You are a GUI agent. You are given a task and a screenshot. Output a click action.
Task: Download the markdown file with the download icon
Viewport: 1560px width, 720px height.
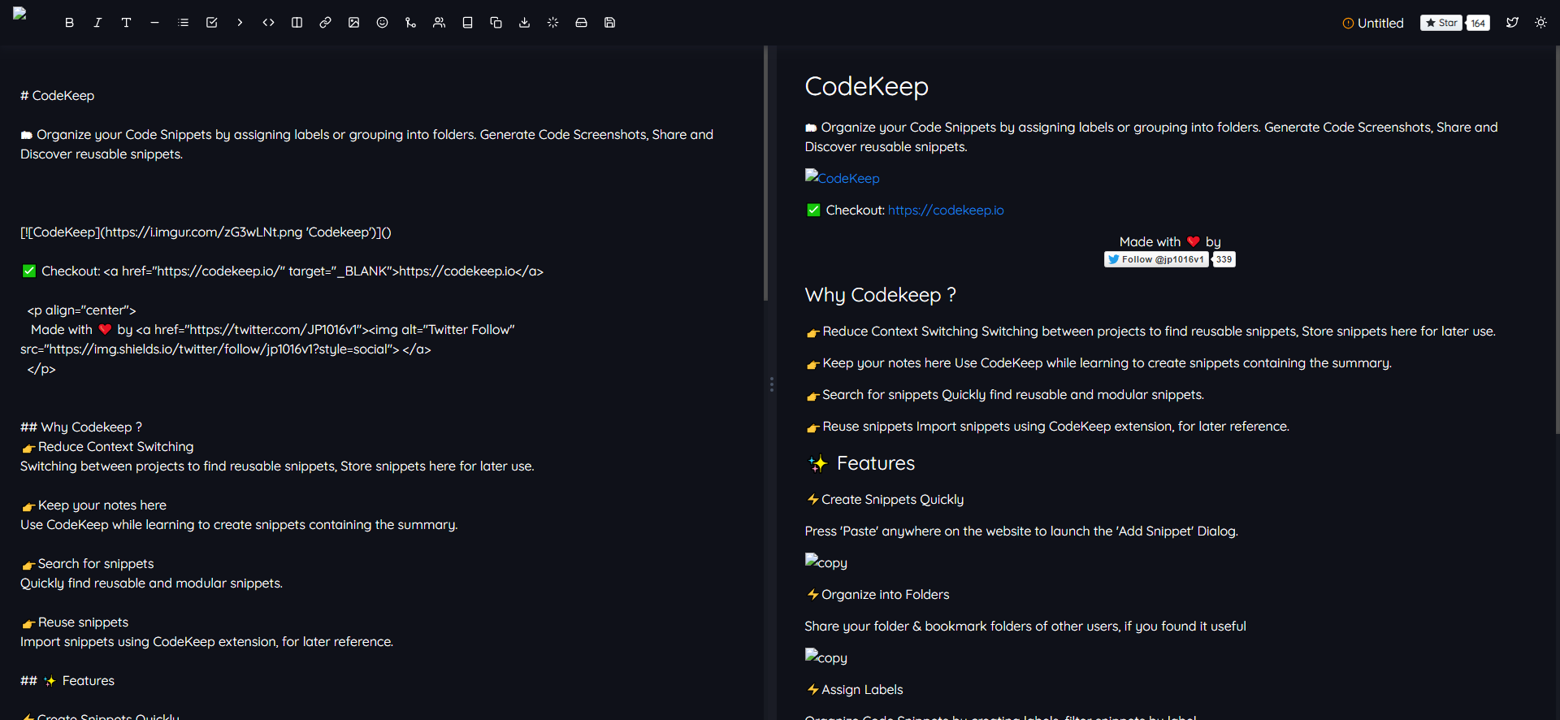[524, 23]
